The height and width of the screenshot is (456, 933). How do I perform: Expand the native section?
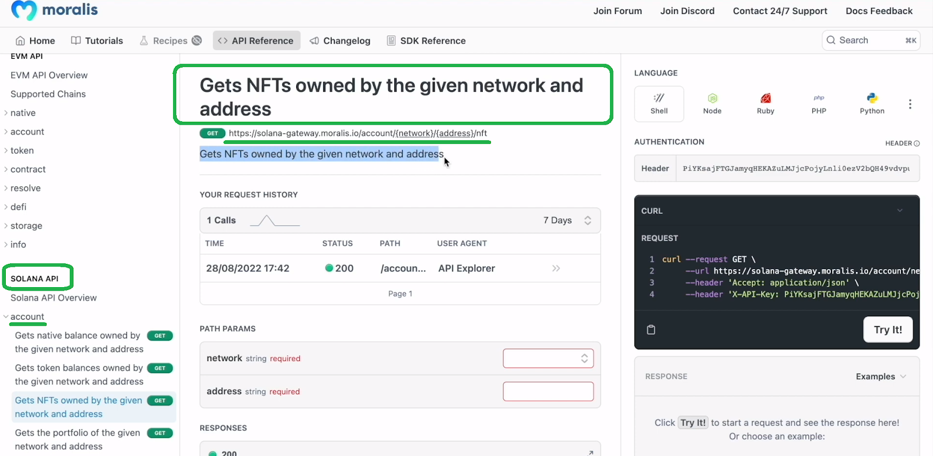pyautogui.click(x=21, y=113)
